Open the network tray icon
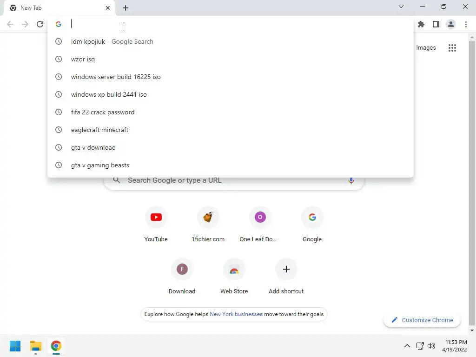Image resolution: width=476 pixels, height=357 pixels. tap(420, 346)
